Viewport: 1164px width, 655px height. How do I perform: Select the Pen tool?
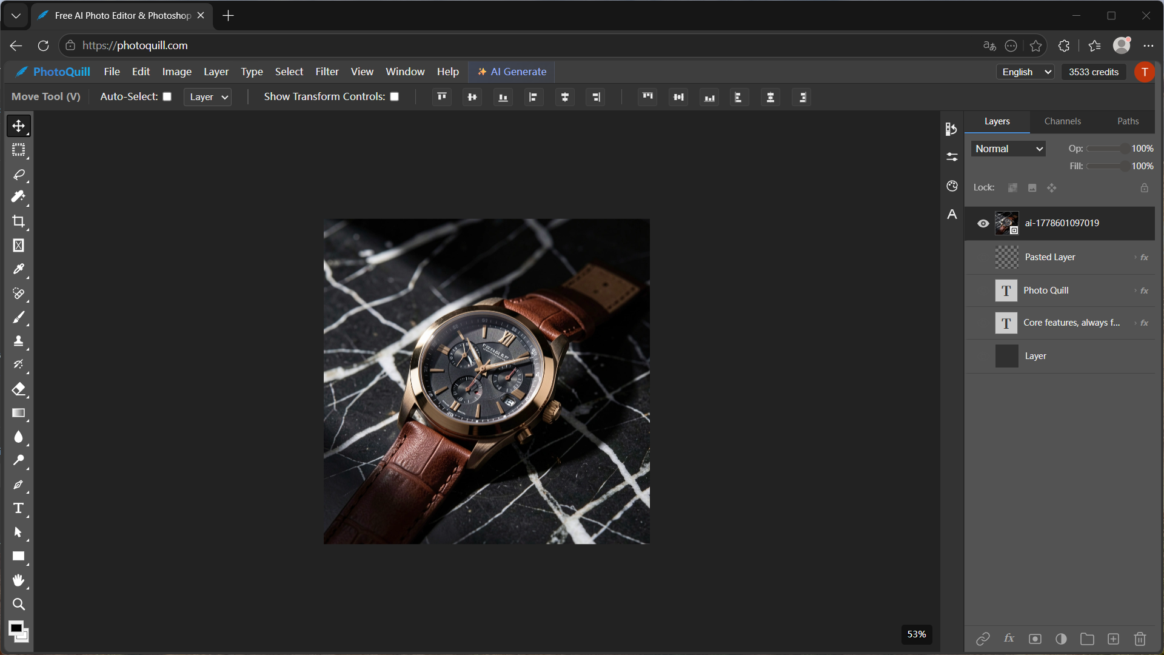(x=18, y=485)
